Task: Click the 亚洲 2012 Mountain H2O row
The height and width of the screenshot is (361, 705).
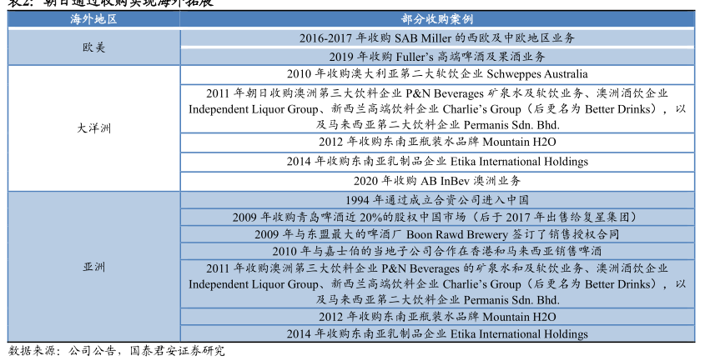Action: pos(437,317)
